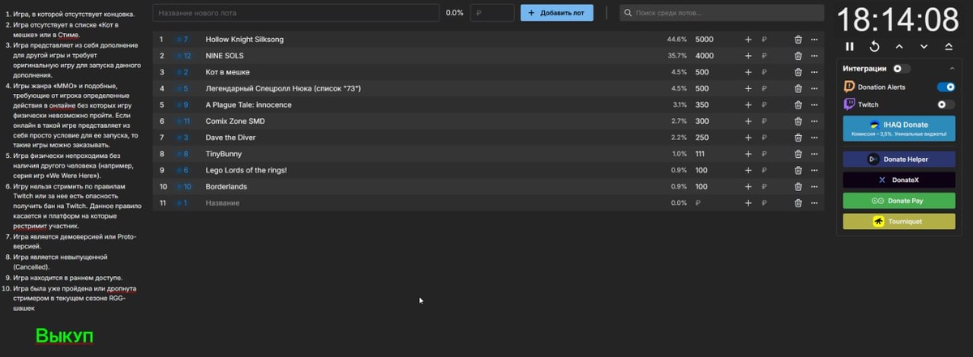The width and height of the screenshot is (973, 357).
Task: Delete the A Plague Tale: innocence lot
Action: [798, 105]
